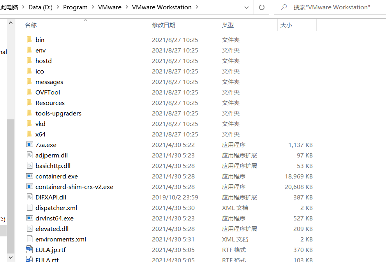Select the file name containerd-shim-crx-v2.exe
386x264 pixels.
74,187
